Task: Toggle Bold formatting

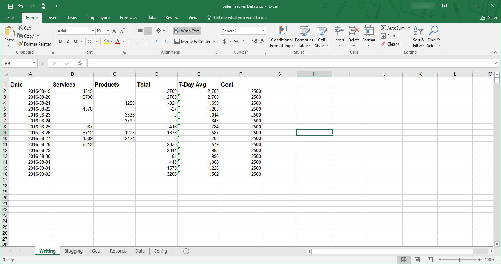Action: pos(60,41)
